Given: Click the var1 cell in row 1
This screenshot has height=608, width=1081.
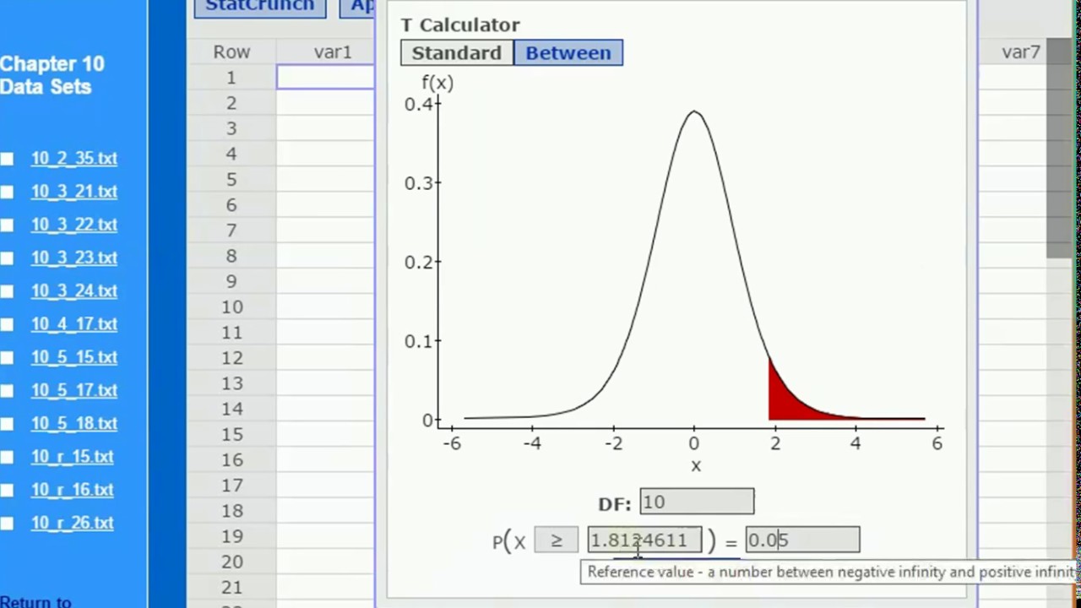Looking at the screenshot, I should click(326, 78).
